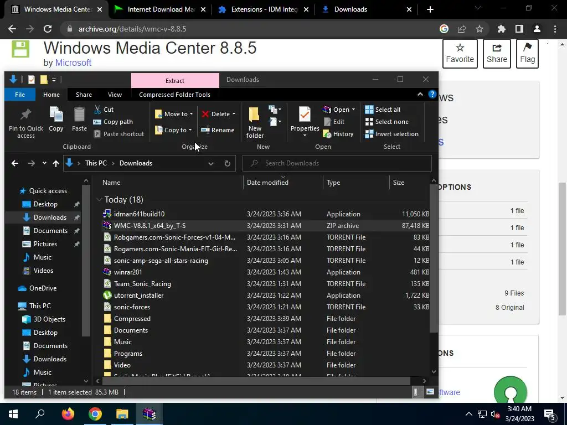Open recent locations dropdown arrow

(x=44, y=163)
